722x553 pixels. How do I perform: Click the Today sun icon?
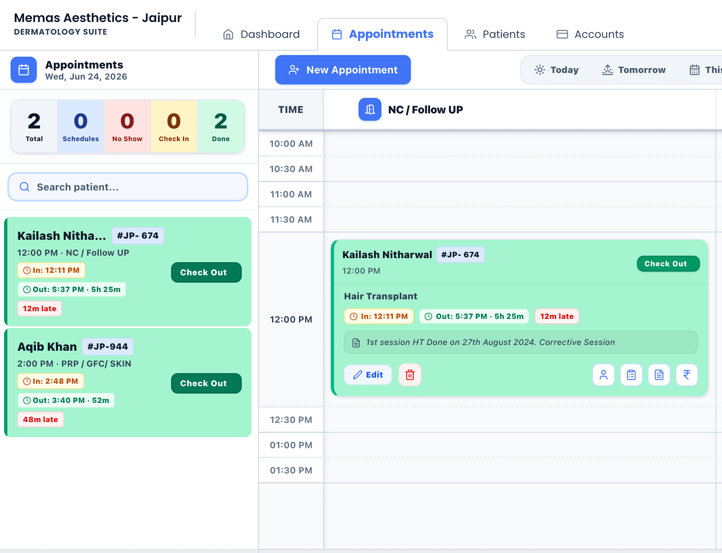point(540,70)
